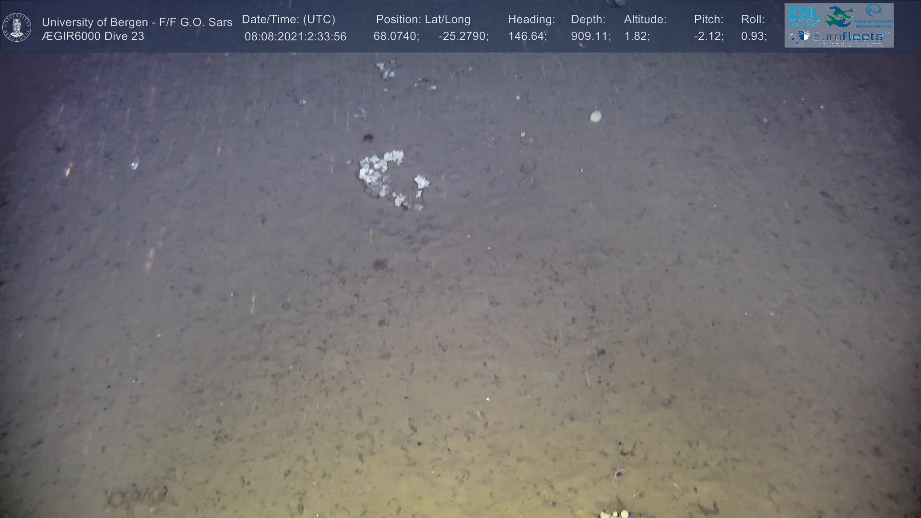
Task: Click the Date/Time (UTC) header
Action: point(288,19)
